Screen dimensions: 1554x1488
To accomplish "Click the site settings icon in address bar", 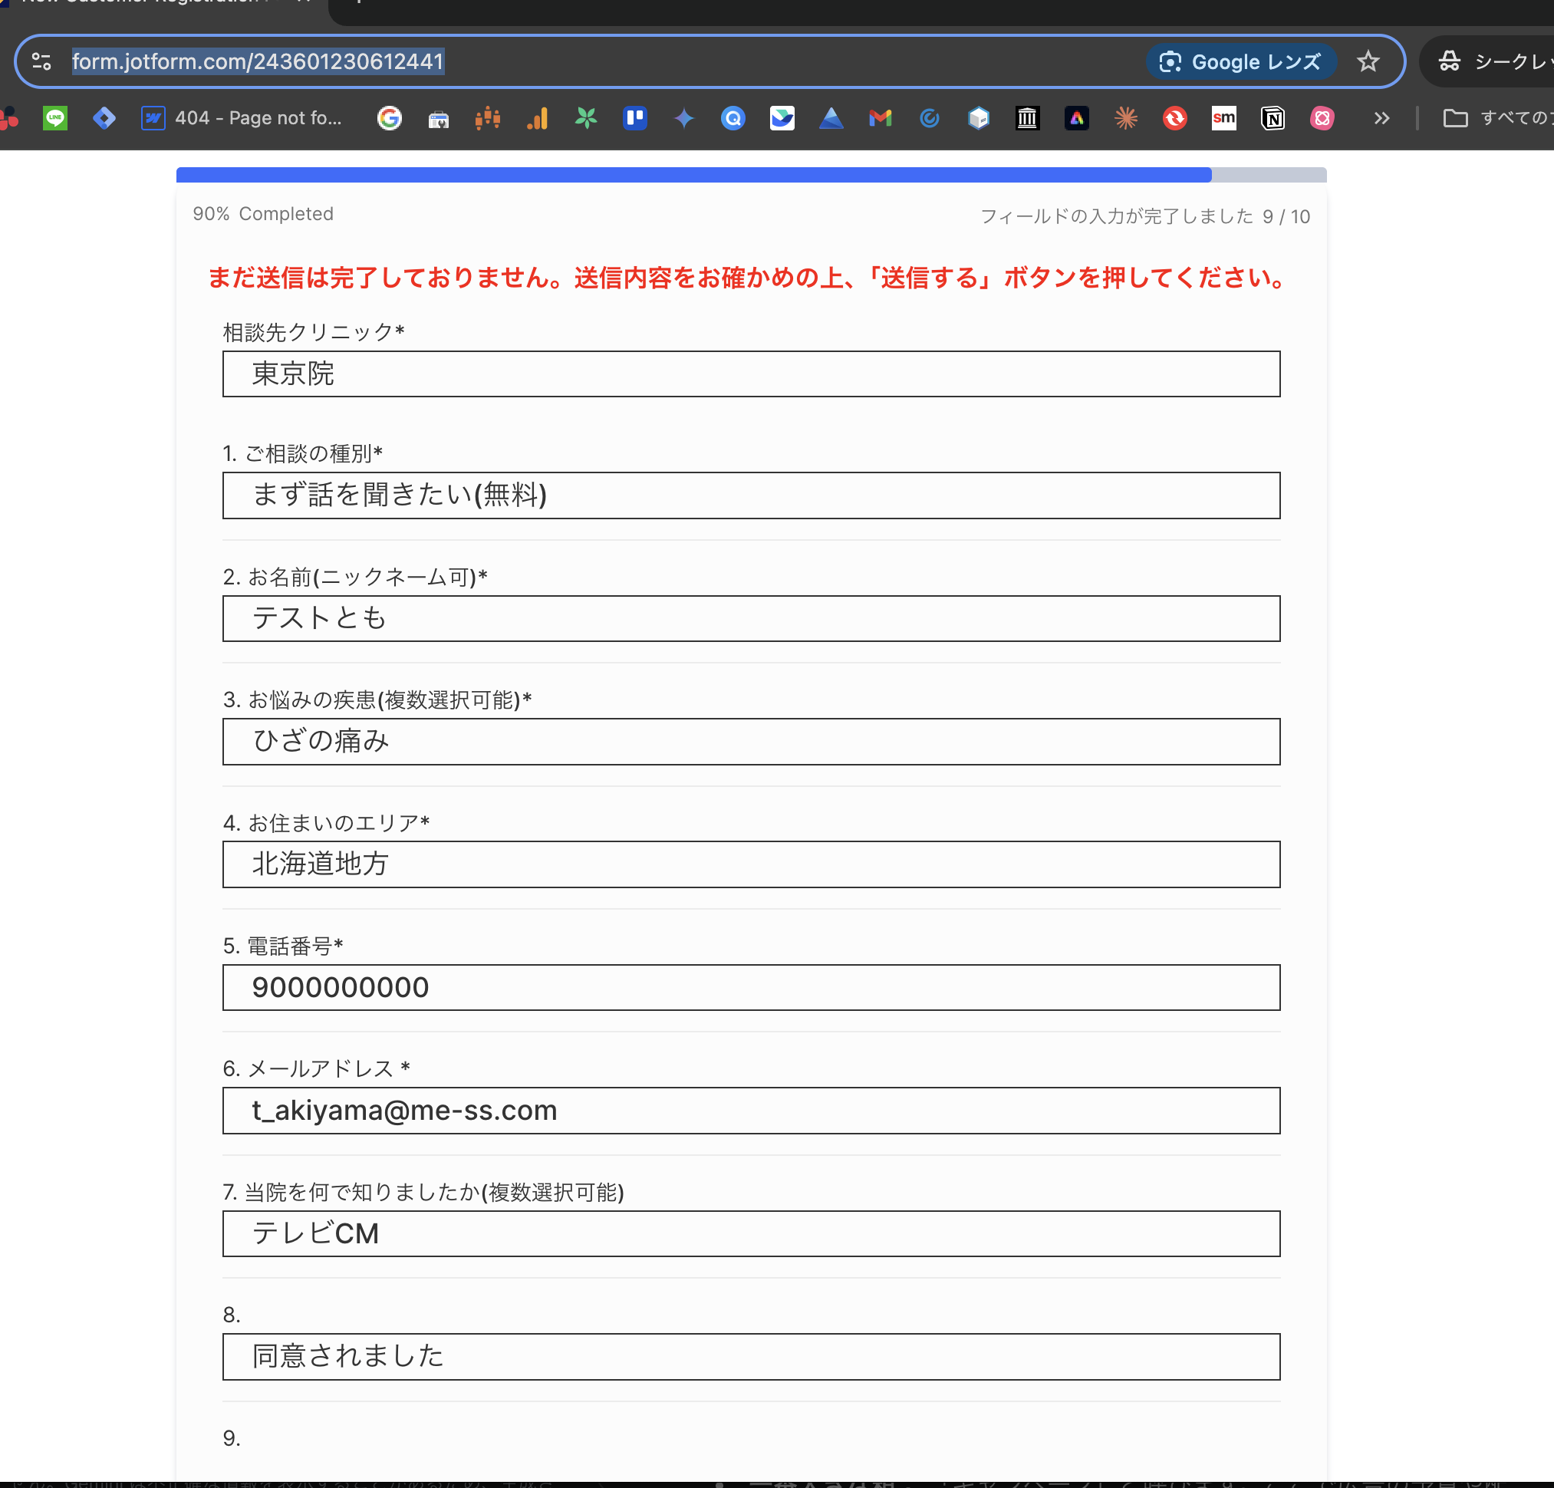I will [41, 61].
